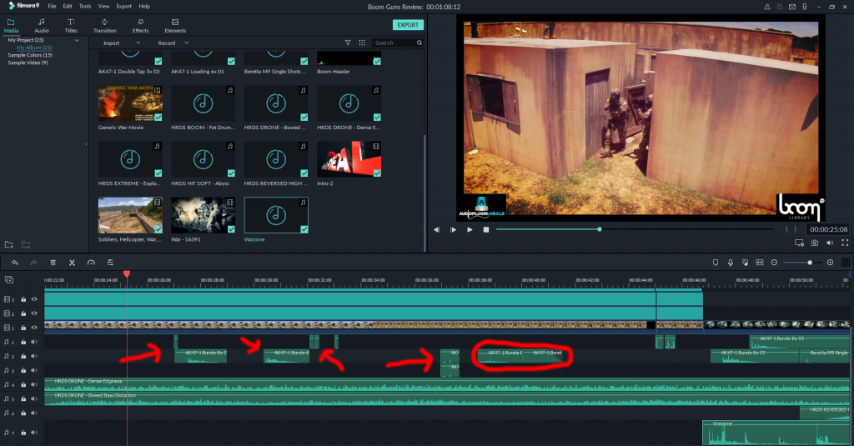Open the audio mixer icon
The image size is (854, 446).
pyautogui.click(x=745, y=263)
